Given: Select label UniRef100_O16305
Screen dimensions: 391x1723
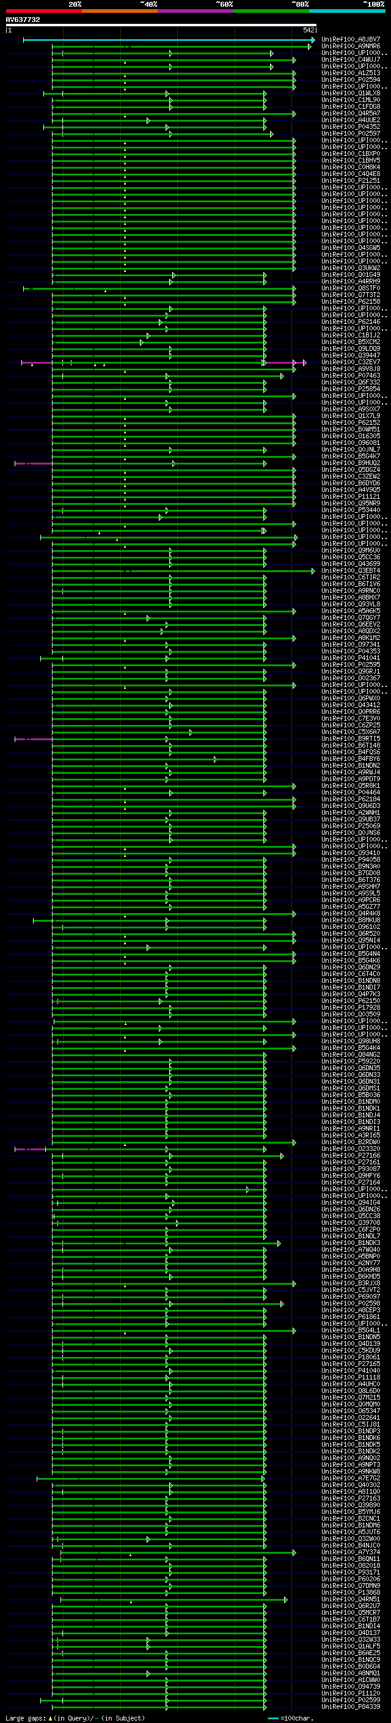Looking at the screenshot, I should pos(351,436).
